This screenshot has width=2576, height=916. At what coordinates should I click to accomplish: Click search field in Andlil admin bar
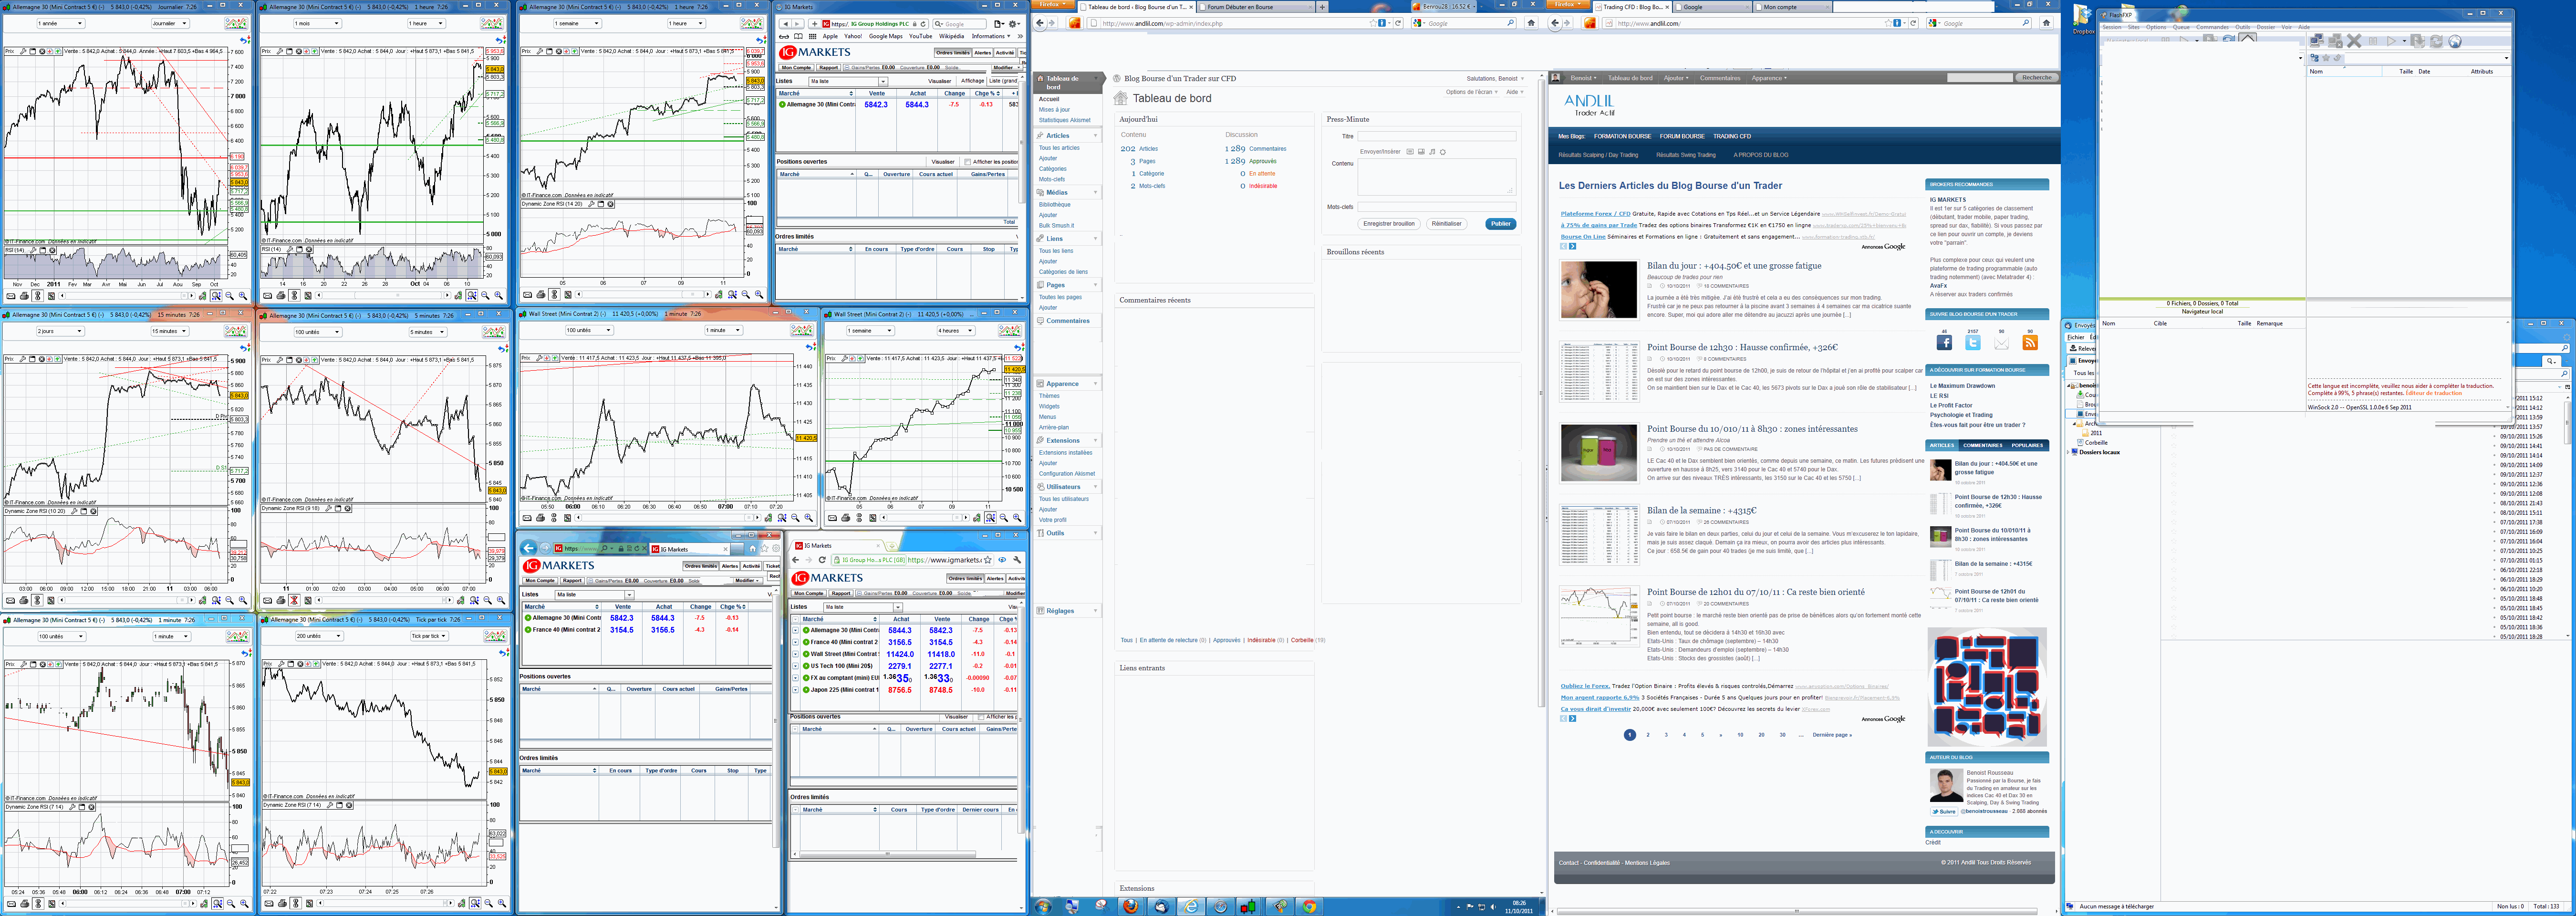coord(1980,78)
